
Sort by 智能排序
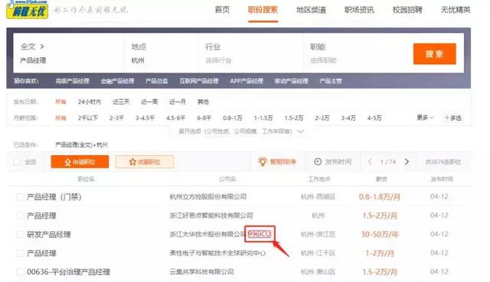[x=277, y=161]
